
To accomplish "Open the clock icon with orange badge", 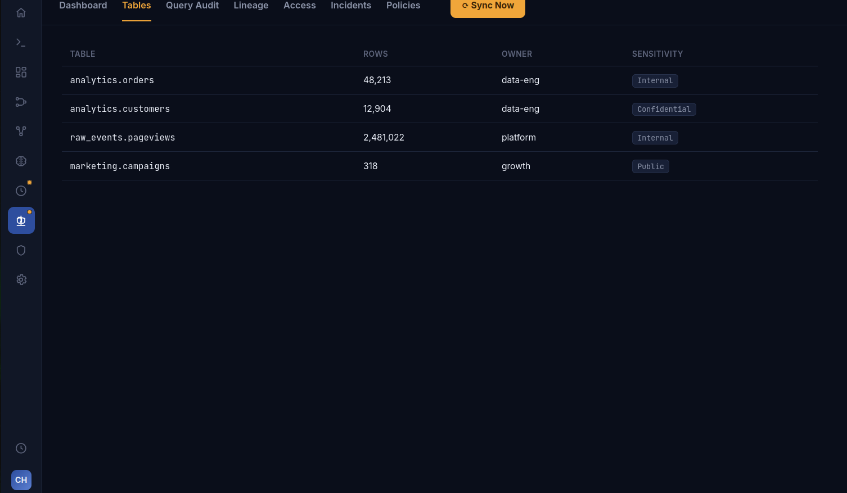I will [x=21, y=191].
